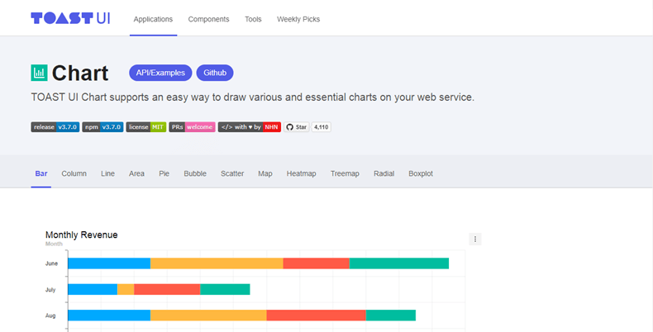
Task: Click the TOAST UI logo
Action: tap(69, 18)
